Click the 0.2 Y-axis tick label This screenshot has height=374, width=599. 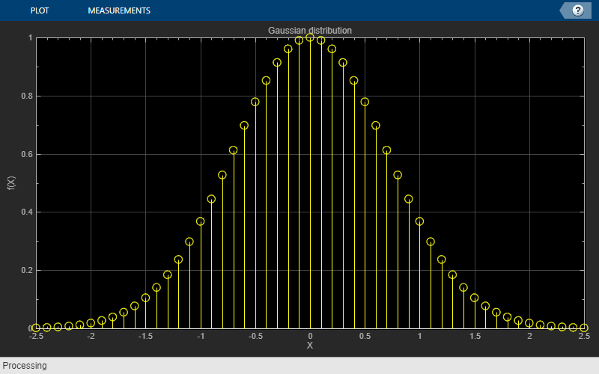[27, 271]
